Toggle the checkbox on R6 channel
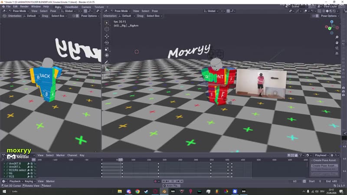Screen dimensions: 347x195 (x=32, y=173)
